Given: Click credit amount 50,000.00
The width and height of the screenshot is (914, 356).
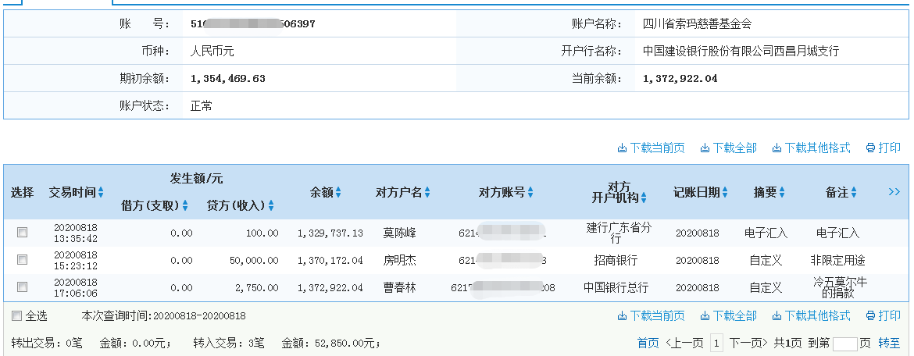Looking at the screenshot, I should [x=255, y=260].
